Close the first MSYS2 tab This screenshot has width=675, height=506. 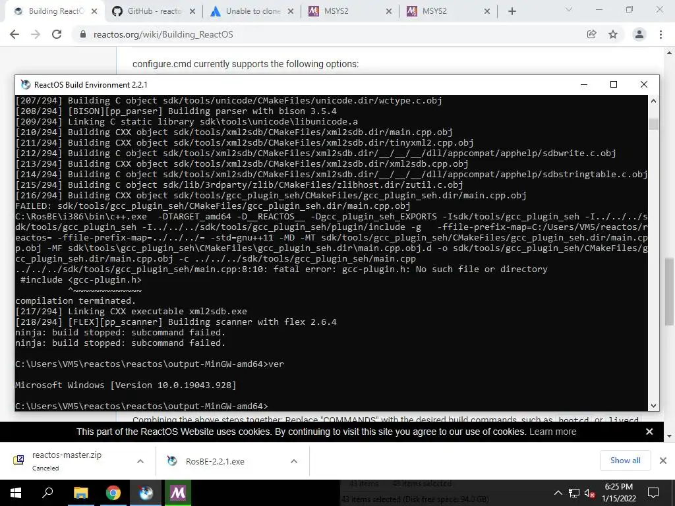(x=389, y=12)
